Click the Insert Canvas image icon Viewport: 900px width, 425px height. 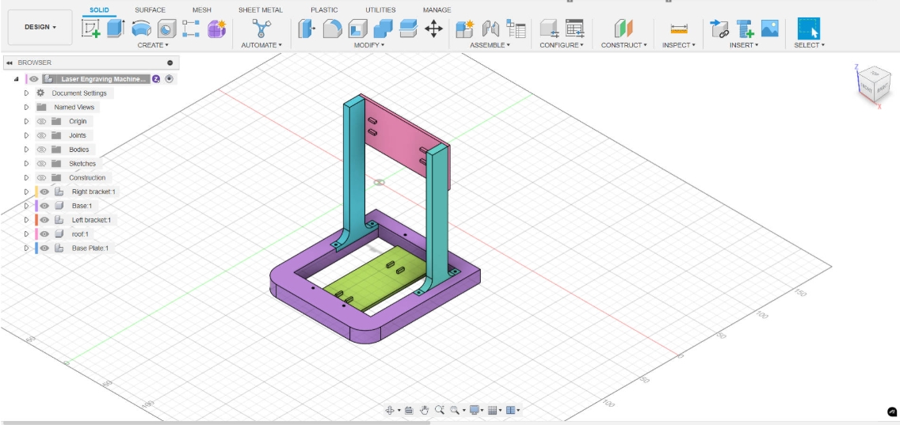[770, 28]
